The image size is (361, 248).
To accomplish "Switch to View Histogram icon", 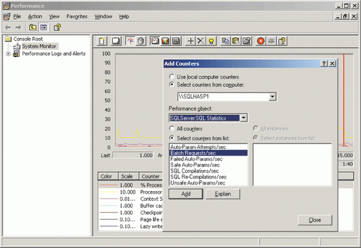I will click(x=165, y=41).
